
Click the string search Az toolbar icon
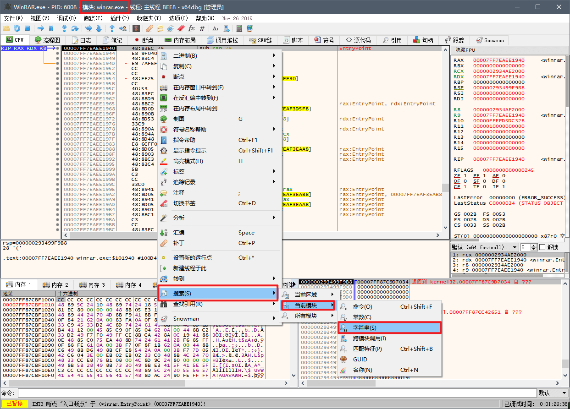coord(215,28)
